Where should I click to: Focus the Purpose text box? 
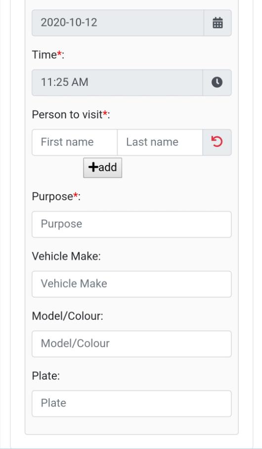click(131, 224)
